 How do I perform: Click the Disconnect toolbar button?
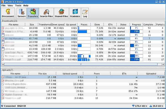point(8,13)
